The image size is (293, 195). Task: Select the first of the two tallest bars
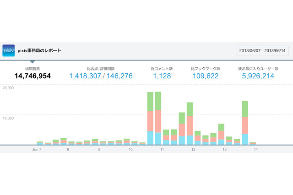[x=150, y=118]
